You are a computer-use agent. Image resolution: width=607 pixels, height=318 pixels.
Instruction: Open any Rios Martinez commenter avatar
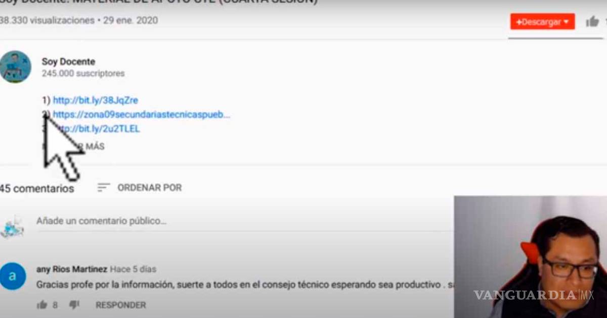point(13,277)
